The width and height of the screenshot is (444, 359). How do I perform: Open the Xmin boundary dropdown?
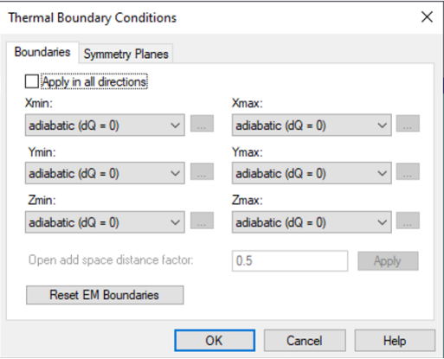coord(105,125)
